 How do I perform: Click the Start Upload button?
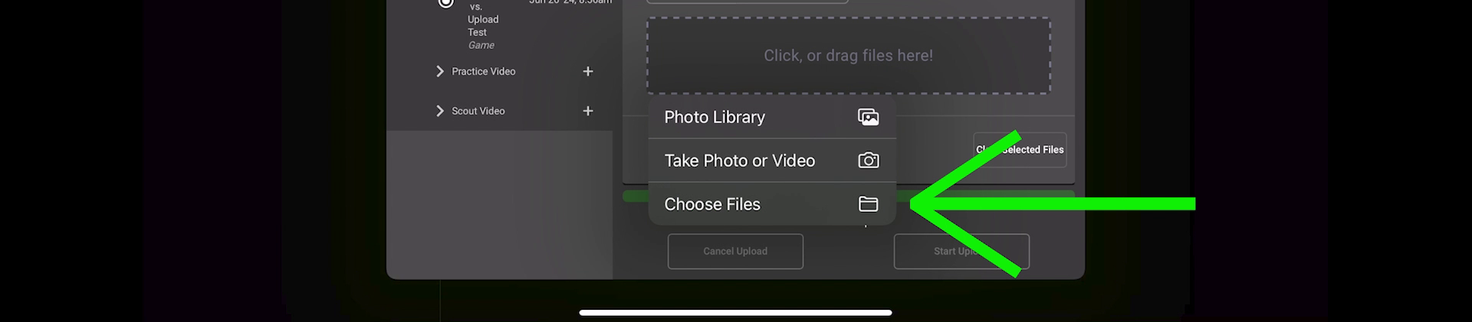pyautogui.click(x=961, y=251)
